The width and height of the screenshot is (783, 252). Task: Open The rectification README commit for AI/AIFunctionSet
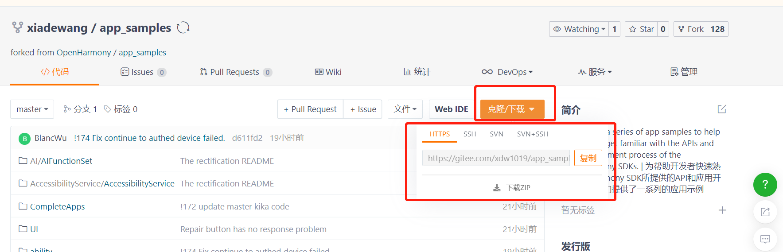point(227,161)
